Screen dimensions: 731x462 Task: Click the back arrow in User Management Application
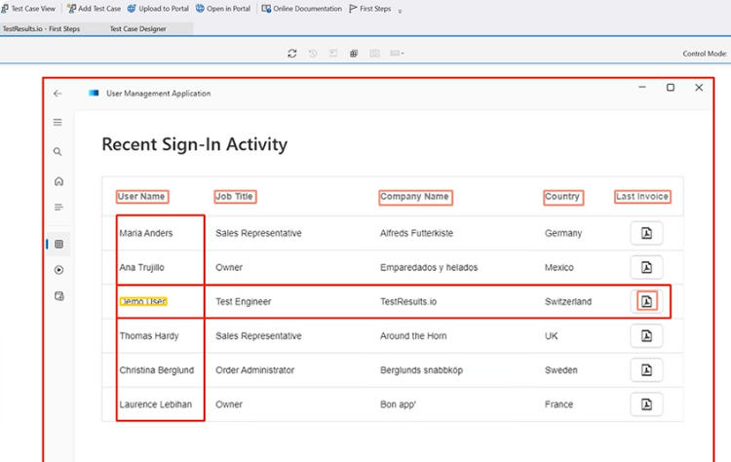[x=58, y=94]
